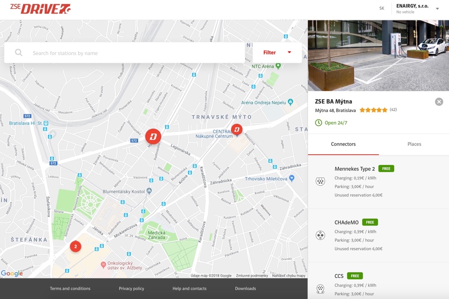Click the FREE badge next to CCS

(x=355, y=276)
